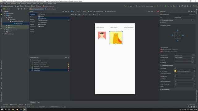
Task: Minimize the Palette panel
Action: point(69,12)
